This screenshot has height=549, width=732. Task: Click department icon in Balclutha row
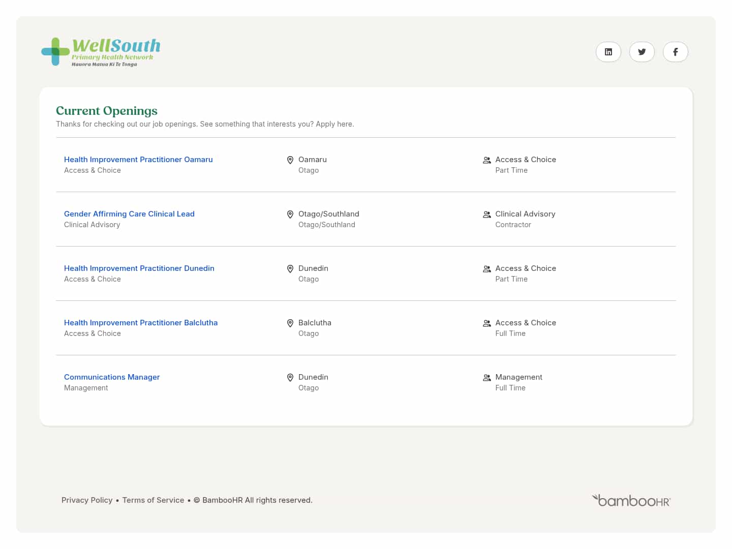487,323
